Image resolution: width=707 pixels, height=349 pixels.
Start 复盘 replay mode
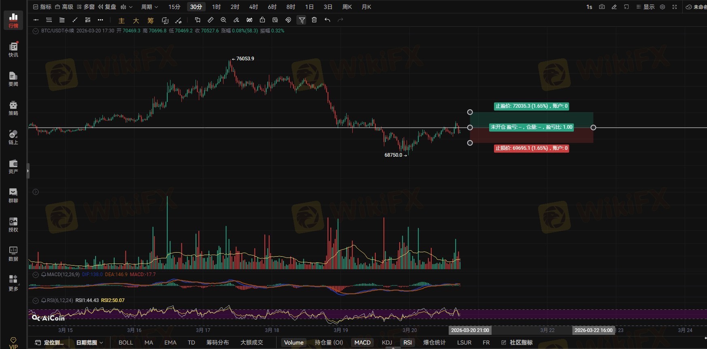tap(107, 7)
